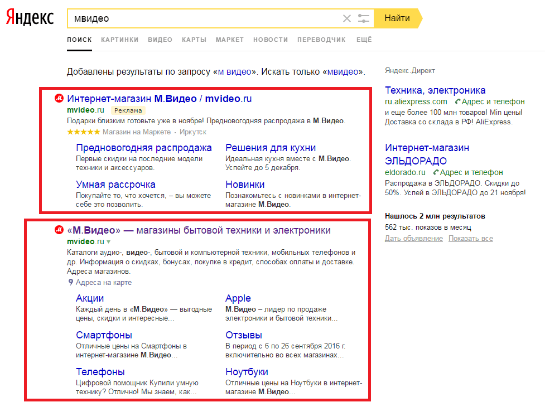Clear the search query with the X icon
This screenshot has width=545, height=402.
click(x=347, y=18)
